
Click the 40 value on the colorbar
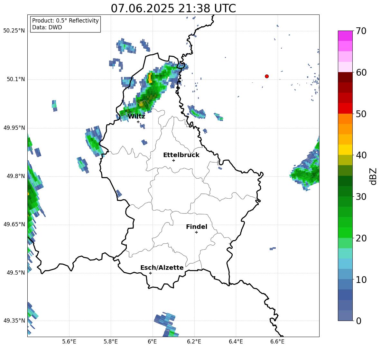361,155
